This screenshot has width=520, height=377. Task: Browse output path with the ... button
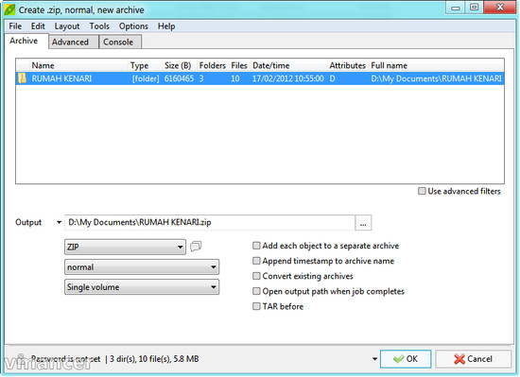363,223
